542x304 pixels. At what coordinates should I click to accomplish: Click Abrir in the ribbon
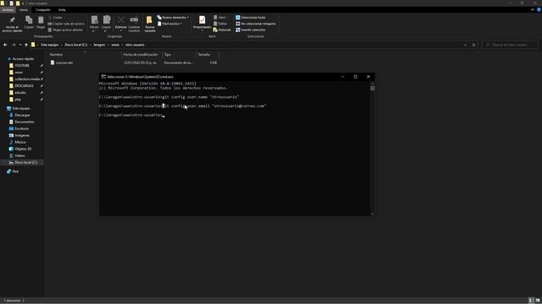pyautogui.click(x=219, y=17)
